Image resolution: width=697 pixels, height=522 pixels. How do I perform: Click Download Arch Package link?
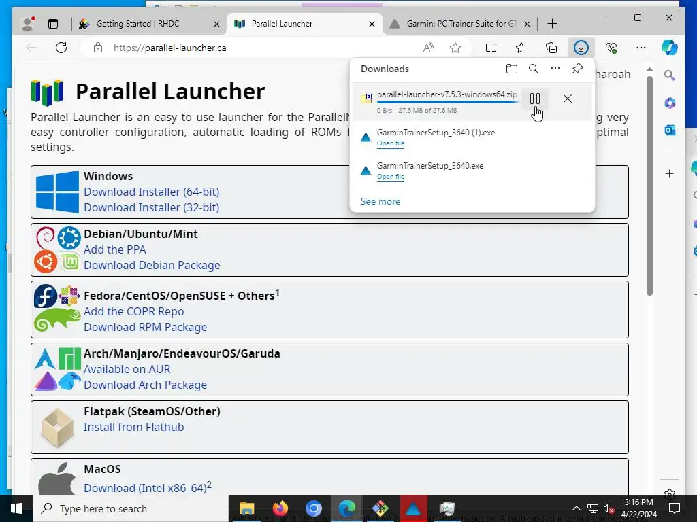(x=146, y=385)
